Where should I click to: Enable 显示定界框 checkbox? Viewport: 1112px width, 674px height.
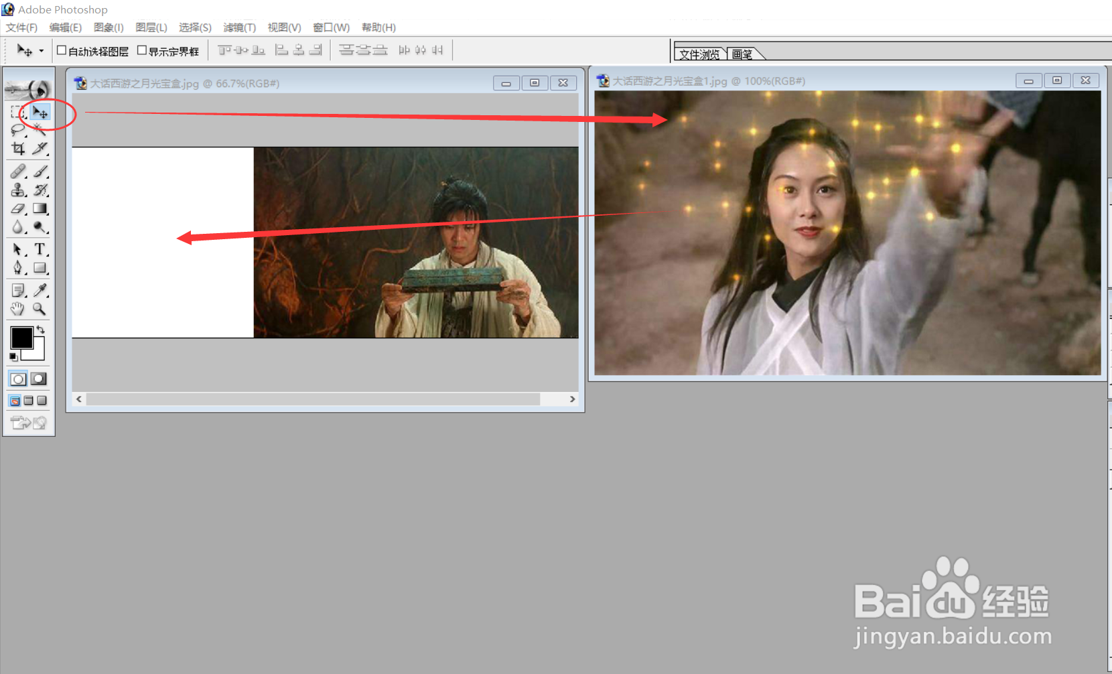coord(142,50)
